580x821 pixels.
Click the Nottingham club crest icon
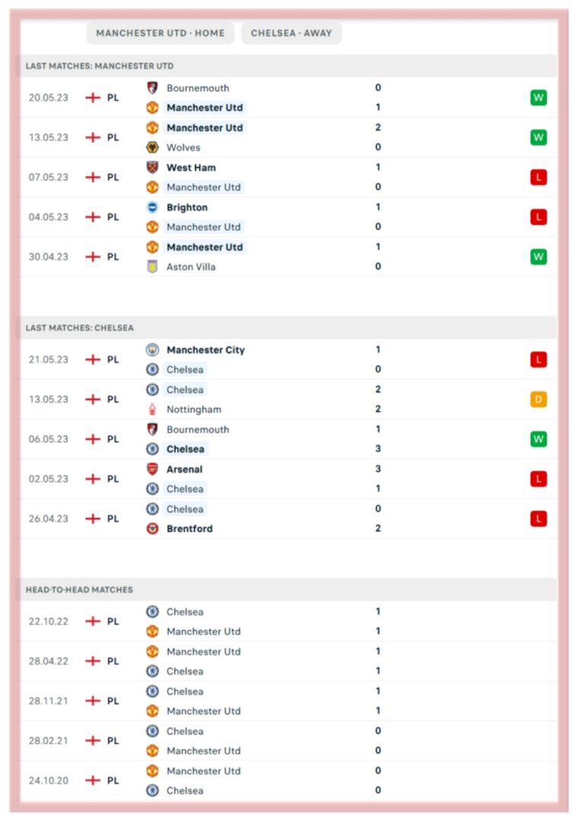click(x=152, y=410)
